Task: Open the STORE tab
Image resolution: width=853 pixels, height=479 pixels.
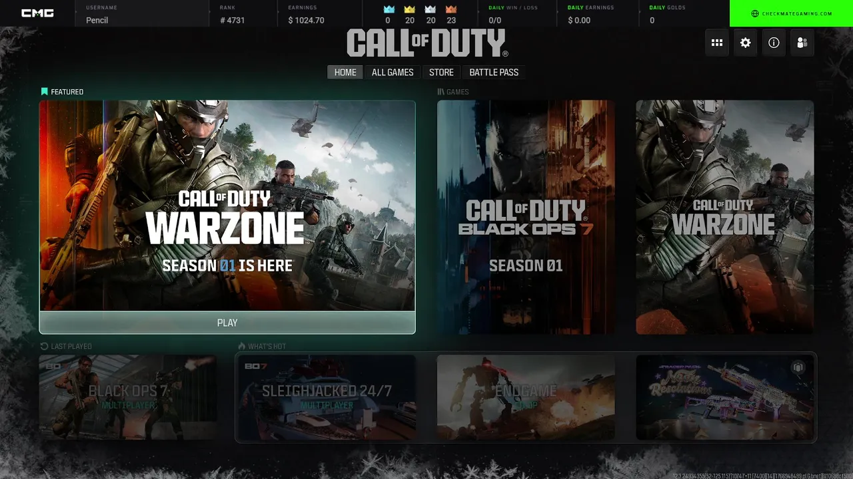Action: (x=441, y=73)
